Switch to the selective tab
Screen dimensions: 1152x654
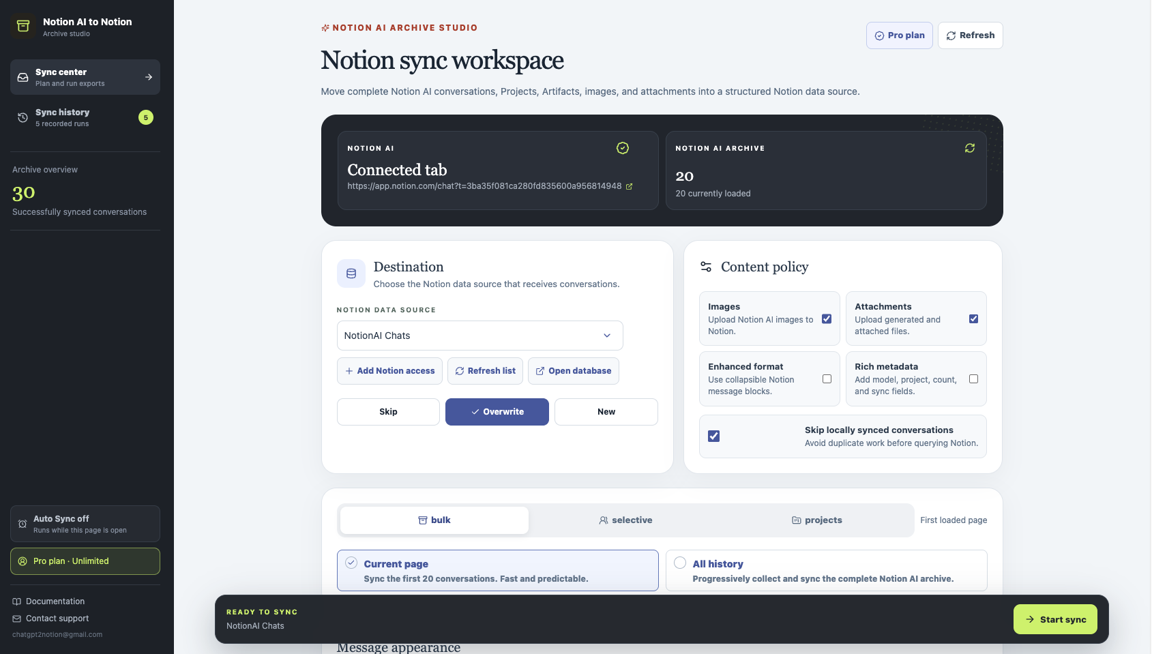(x=625, y=520)
